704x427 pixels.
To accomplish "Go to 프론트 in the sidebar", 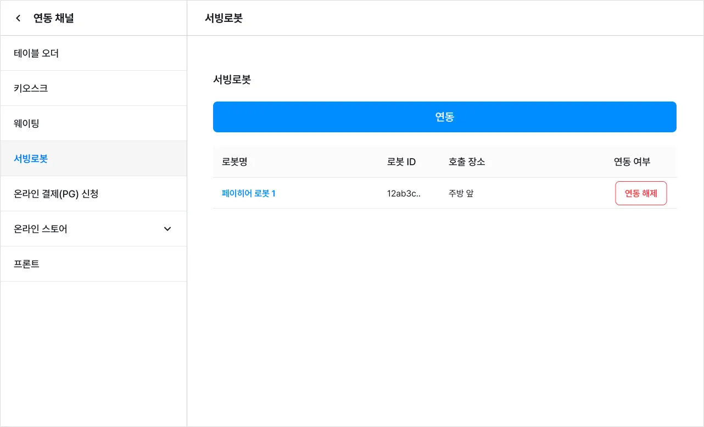I will point(93,264).
